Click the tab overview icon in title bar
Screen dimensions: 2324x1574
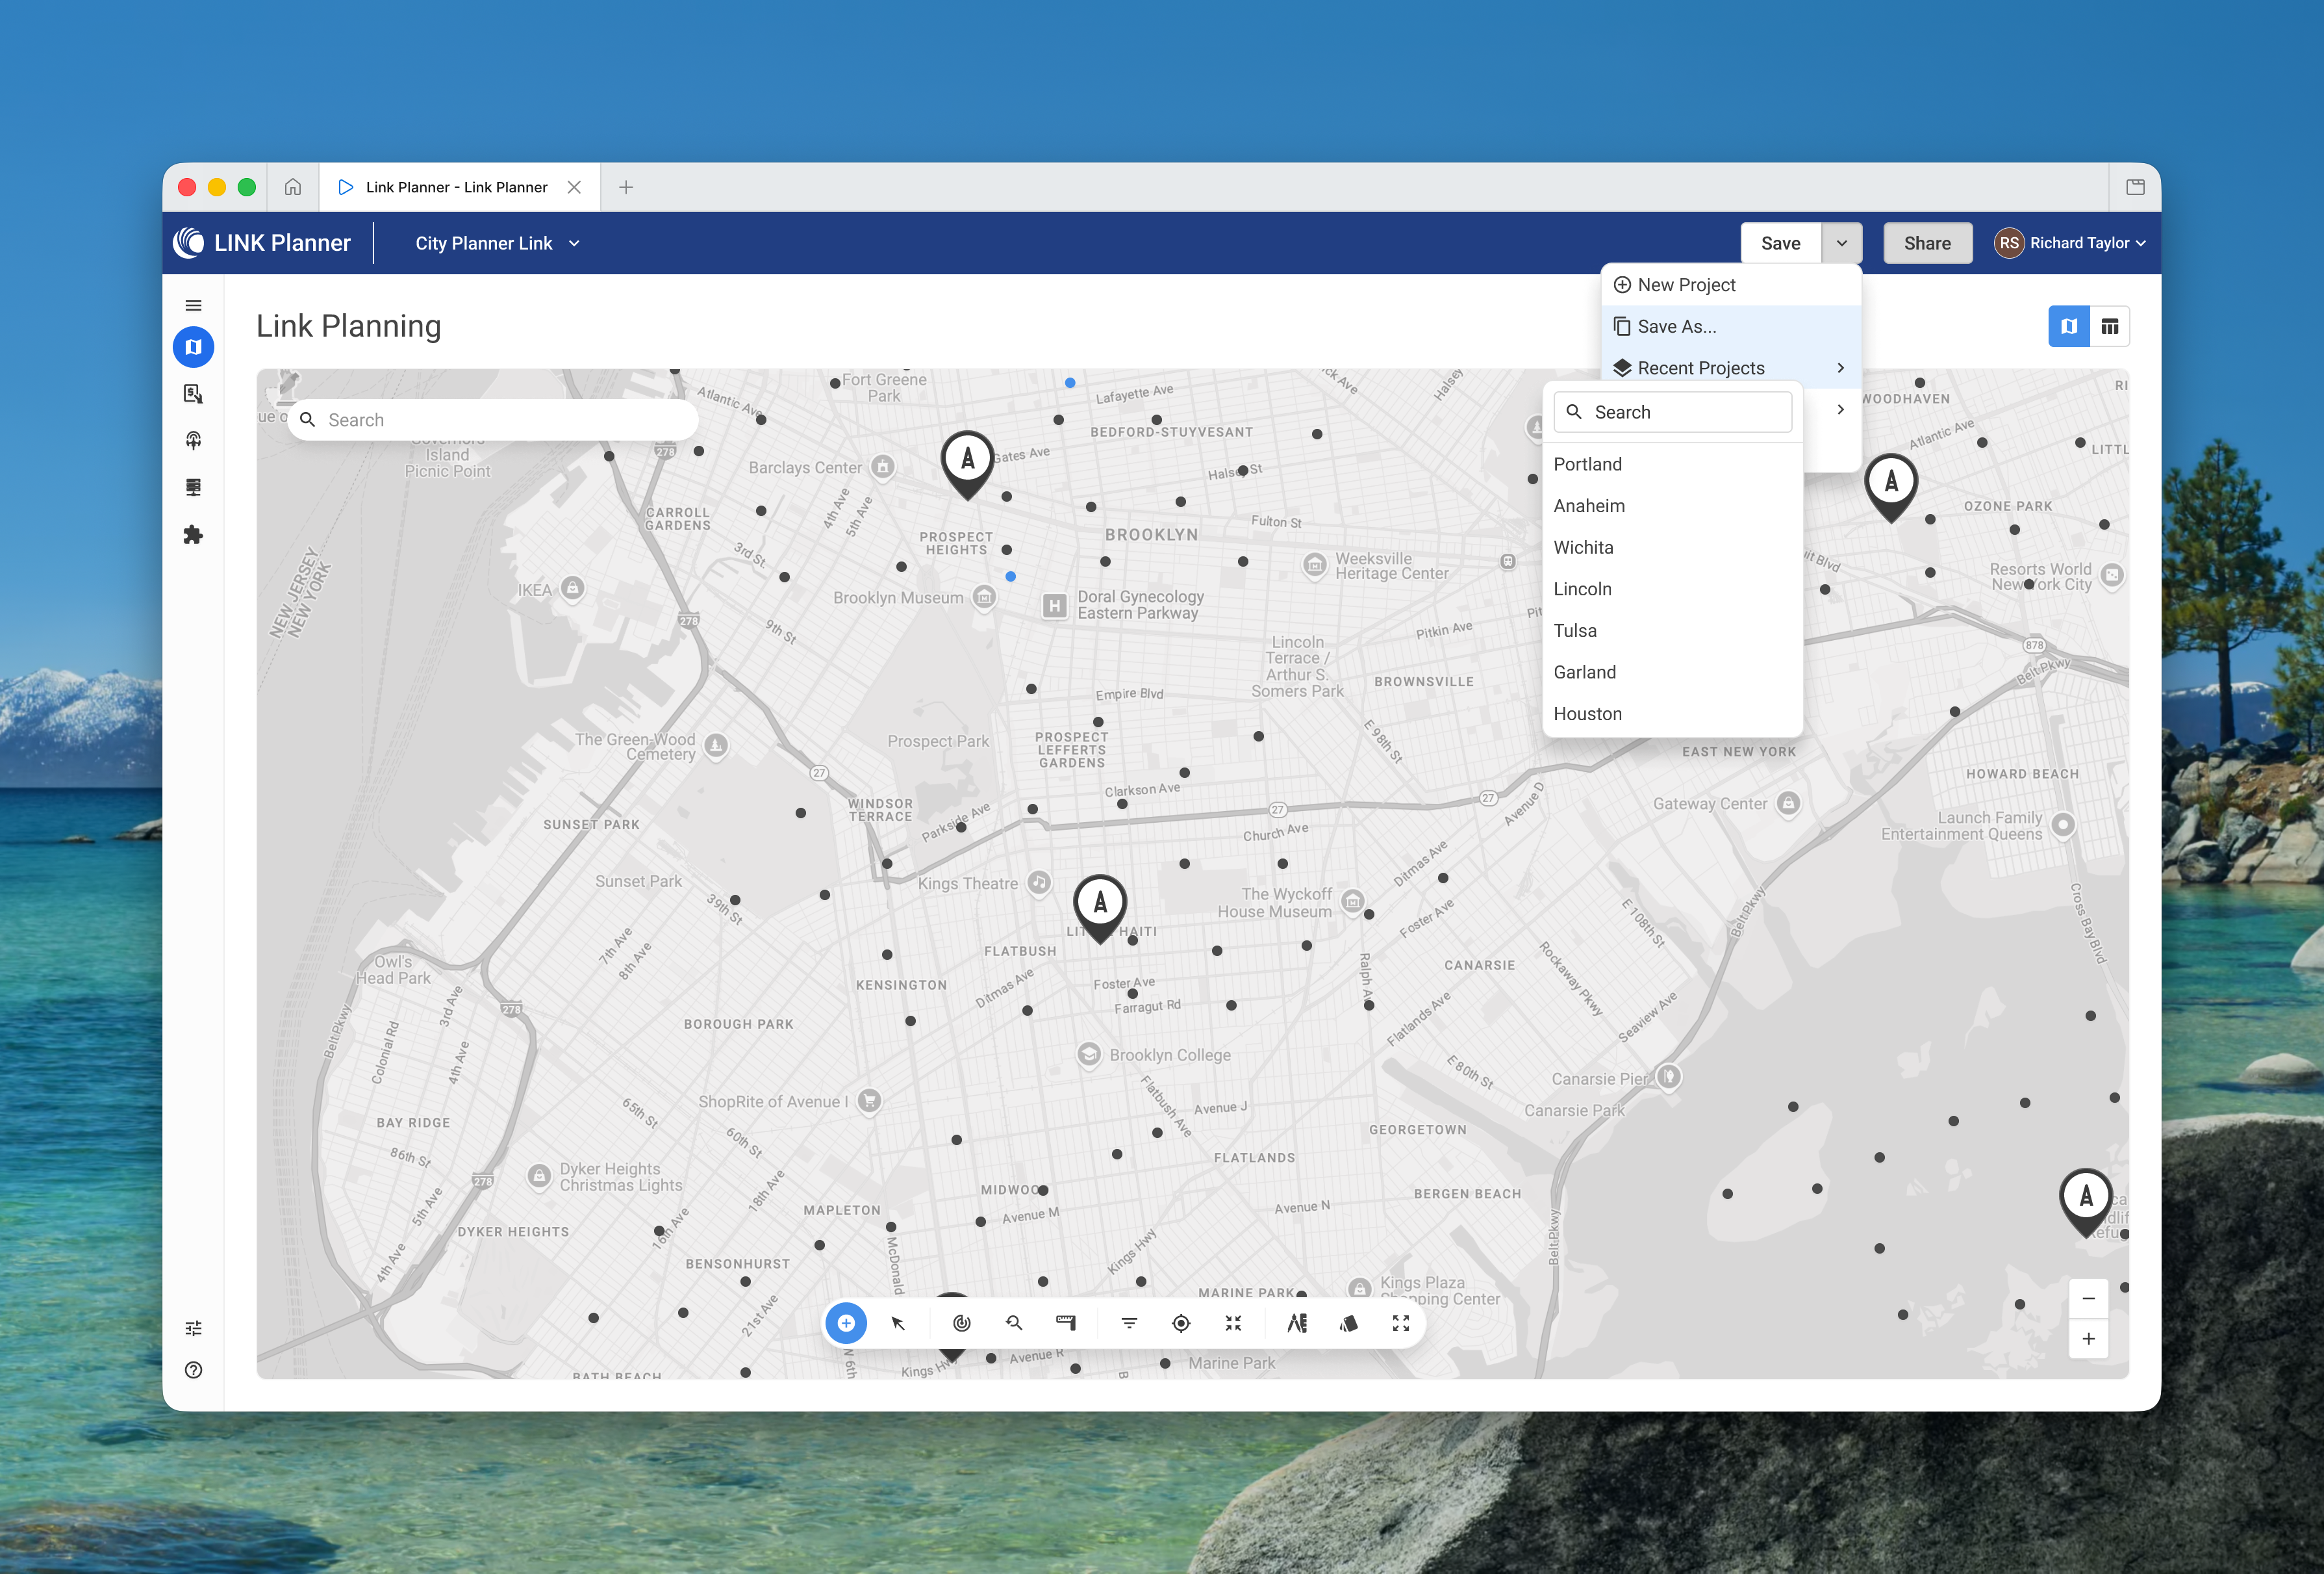pyautogui.click(x=2135, y=187)
